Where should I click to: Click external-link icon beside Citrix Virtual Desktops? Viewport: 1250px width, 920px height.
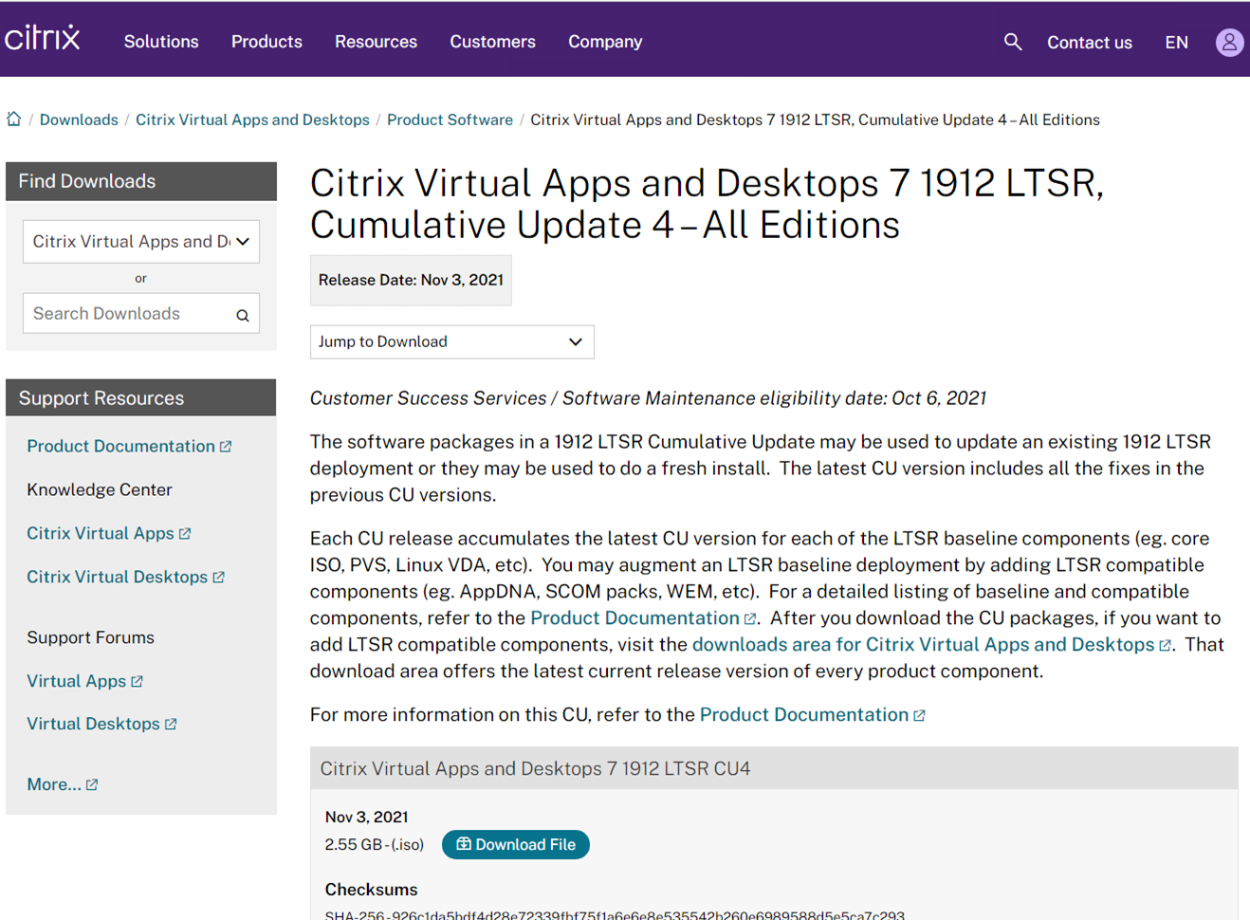pyautogui.click(x=218, y=578)
